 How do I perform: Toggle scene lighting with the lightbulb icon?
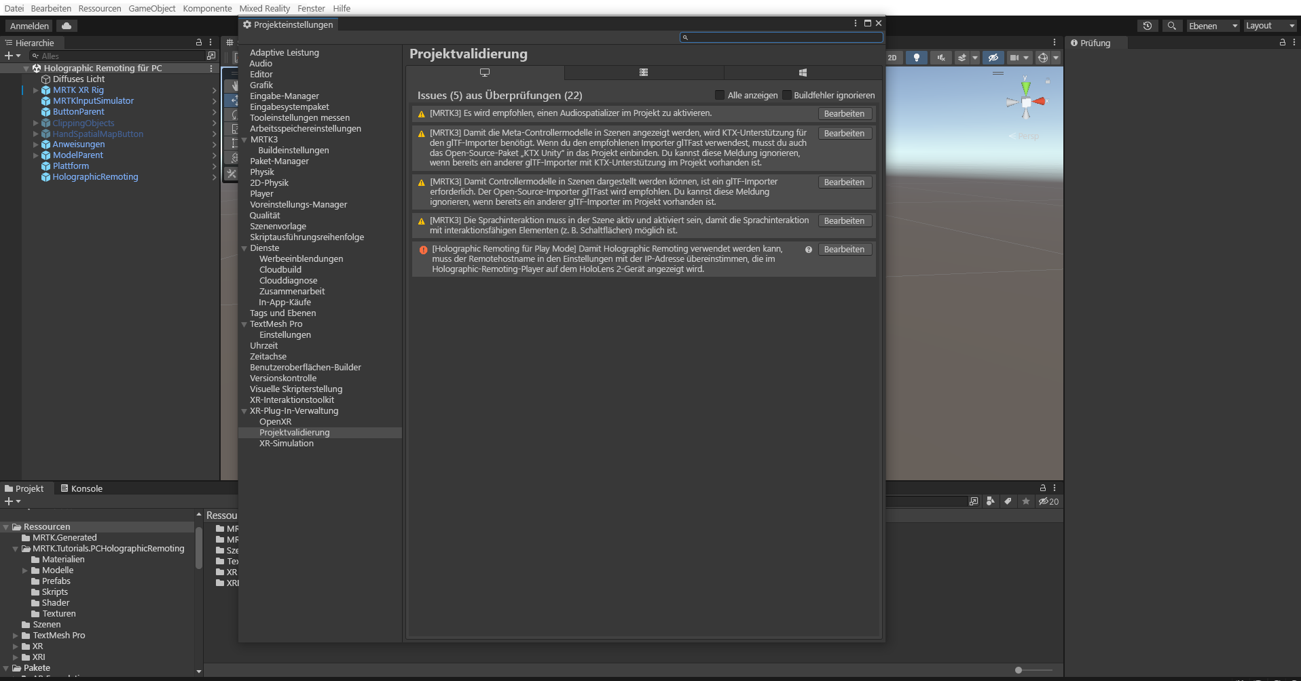tap(916, 58)
